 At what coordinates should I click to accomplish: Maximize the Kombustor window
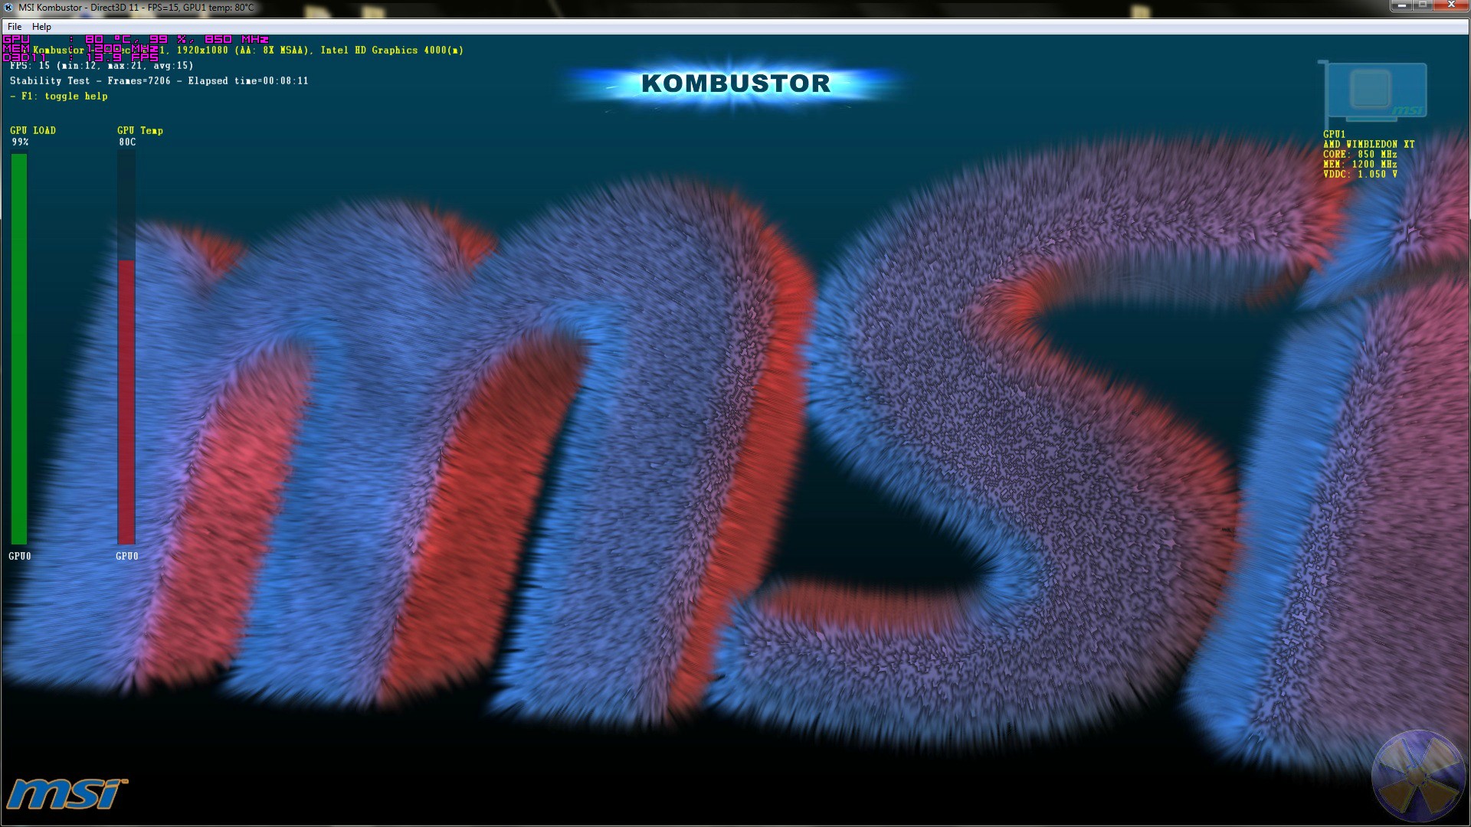[1423, 6]
